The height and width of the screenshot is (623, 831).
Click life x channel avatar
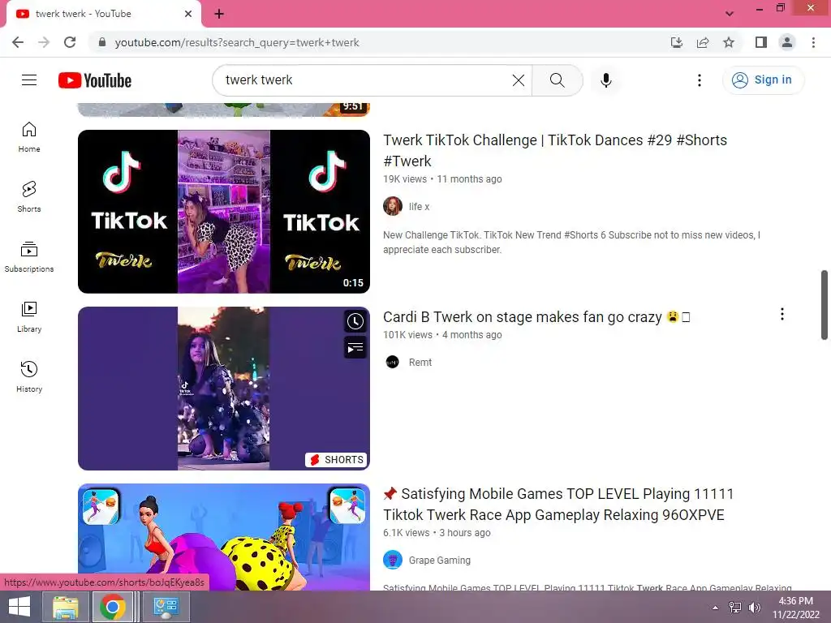(x=393, y=206)
